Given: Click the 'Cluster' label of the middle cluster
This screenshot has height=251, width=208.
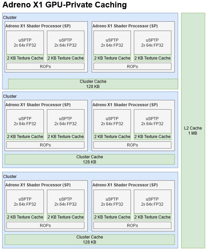Looking at the screenshot, I should point(10,96).
